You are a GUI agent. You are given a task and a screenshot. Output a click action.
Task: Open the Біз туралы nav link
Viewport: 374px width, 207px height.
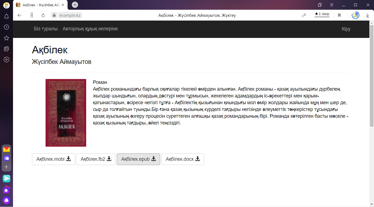(46, 29)
